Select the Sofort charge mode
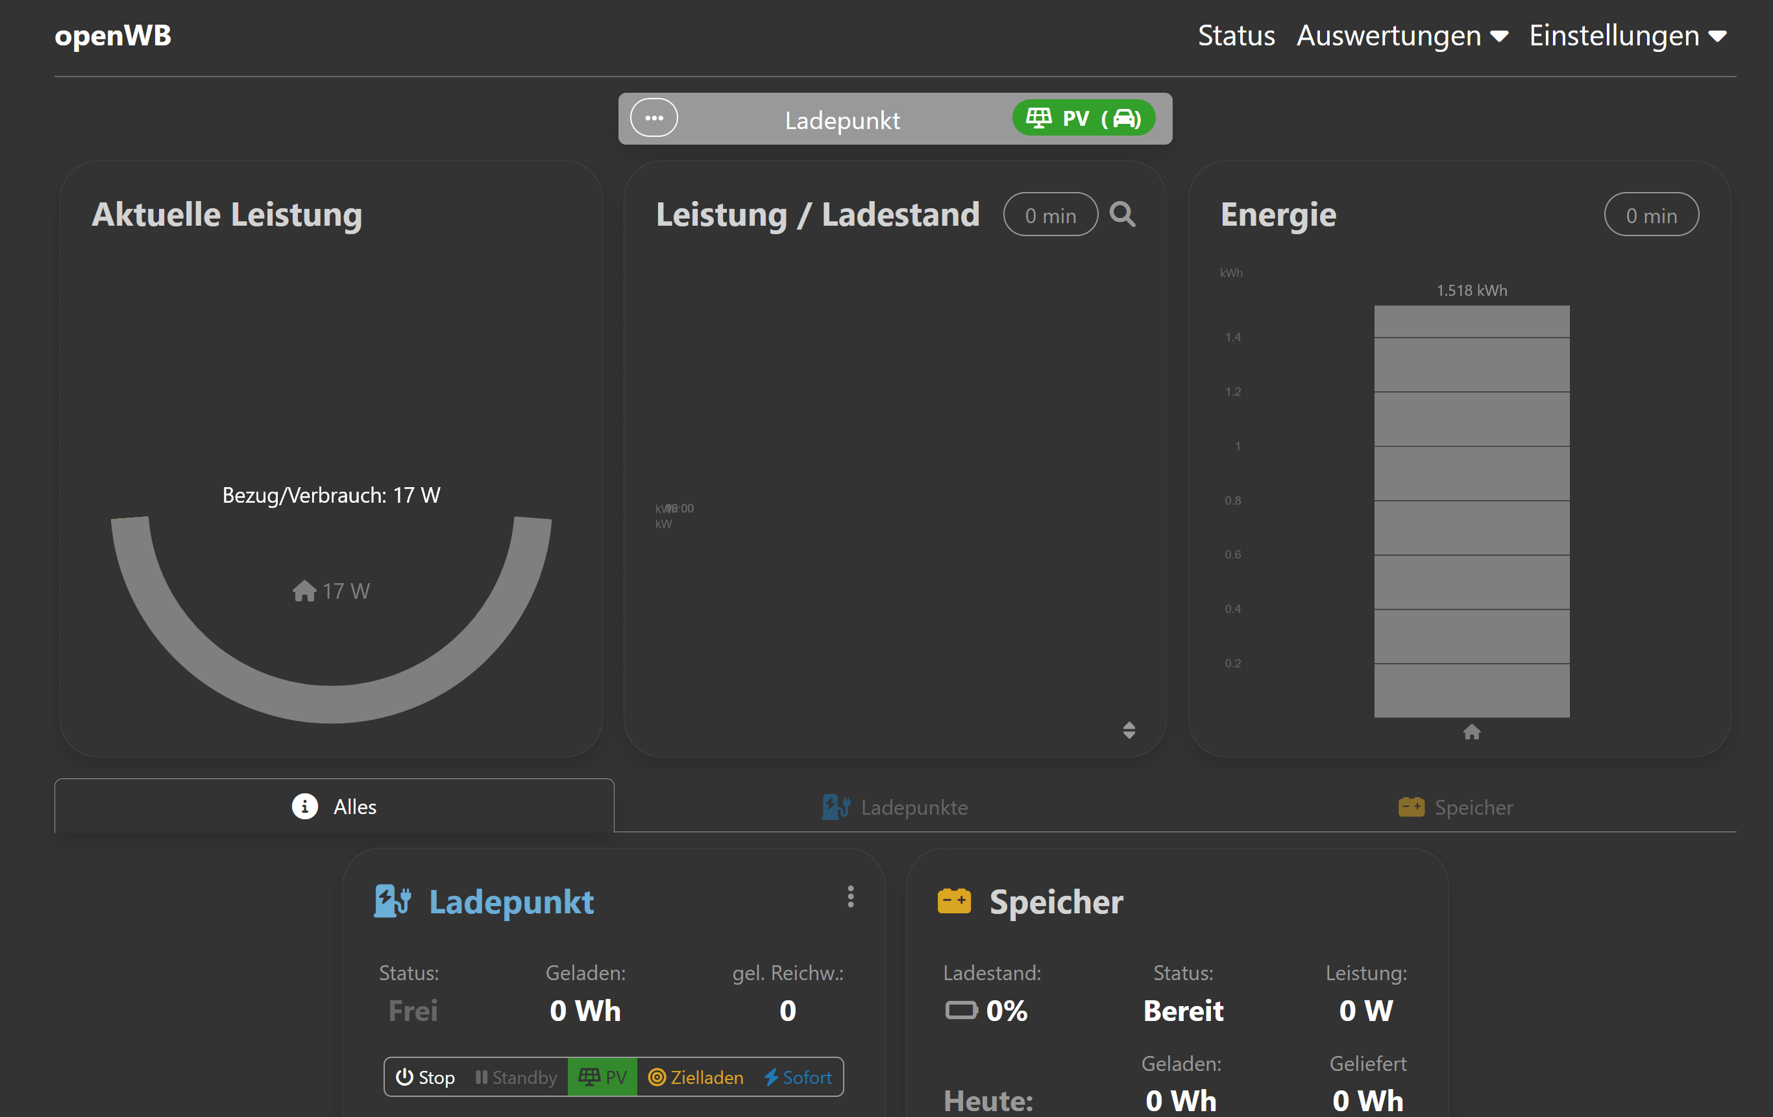Screen dimensions: 1773x1117 [798, 1077]
